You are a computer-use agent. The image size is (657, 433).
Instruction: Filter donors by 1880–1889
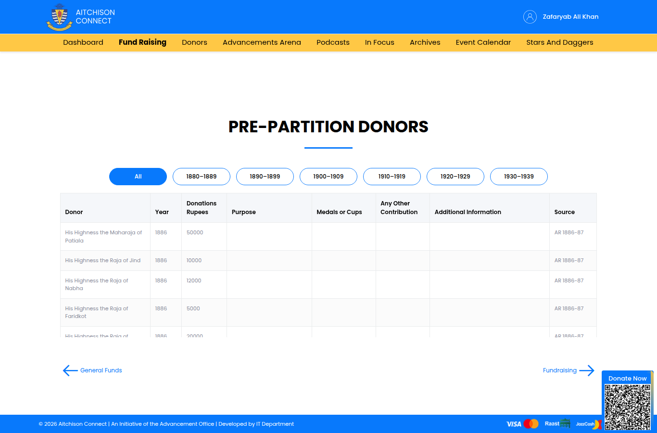tap(202, 177)
